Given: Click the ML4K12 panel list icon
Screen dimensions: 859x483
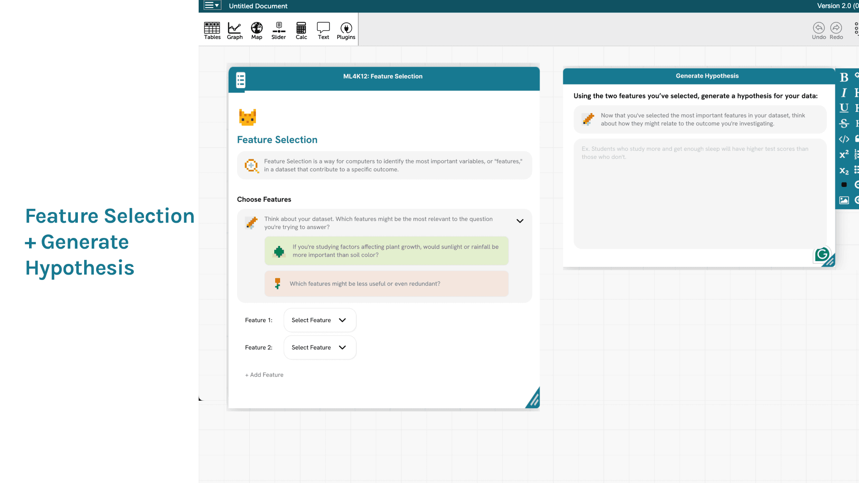Looking at the screenshot, I should click(x=241, y=80).
